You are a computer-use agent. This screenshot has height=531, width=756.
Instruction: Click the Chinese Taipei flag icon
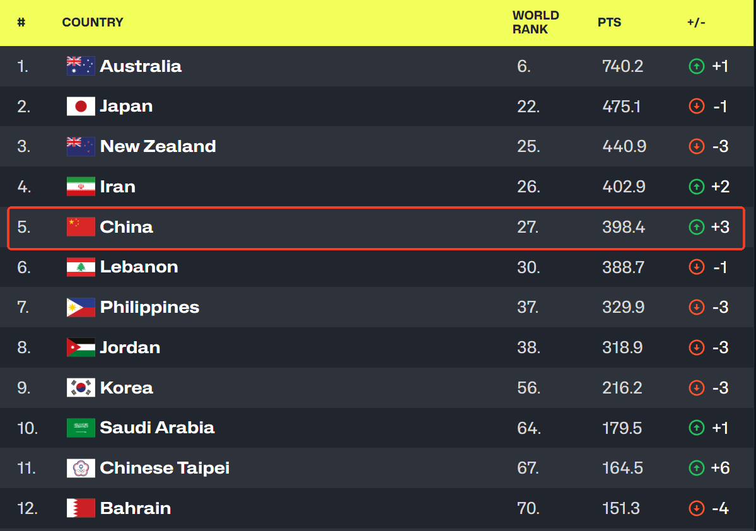(81, 469)
